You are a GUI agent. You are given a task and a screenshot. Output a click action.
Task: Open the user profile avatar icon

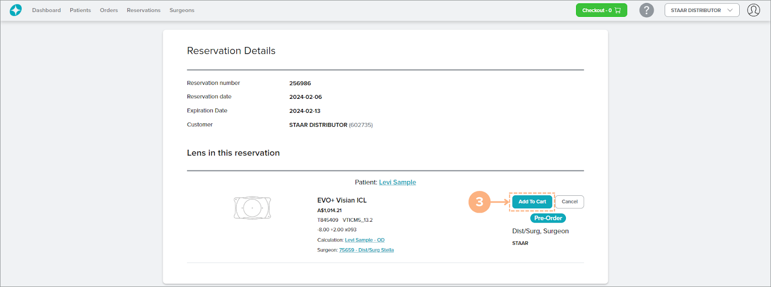pos(753,10)
